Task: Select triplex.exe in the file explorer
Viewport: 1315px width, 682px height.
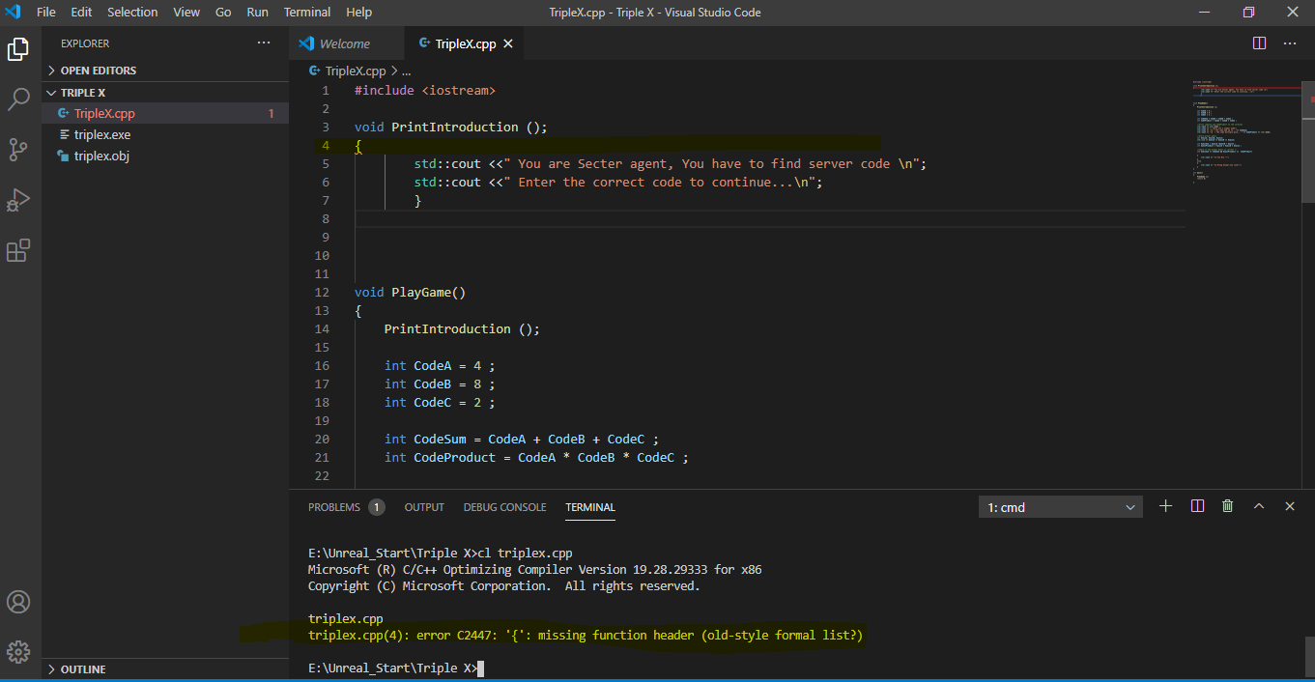Action: [101, 134]
